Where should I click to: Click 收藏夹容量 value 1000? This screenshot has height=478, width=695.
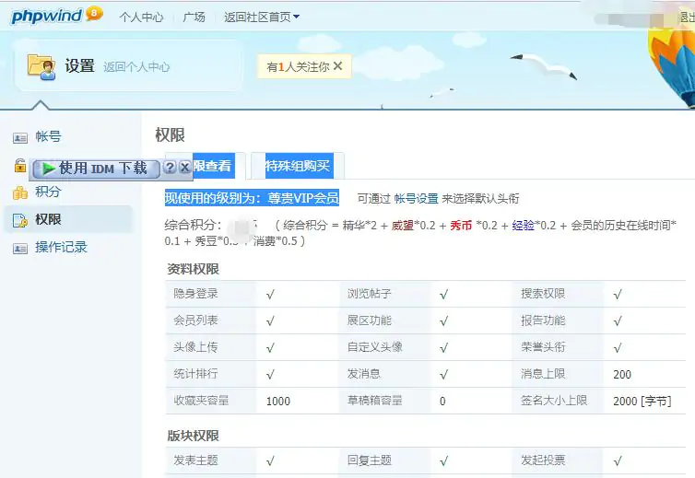[x=278, y=402]
